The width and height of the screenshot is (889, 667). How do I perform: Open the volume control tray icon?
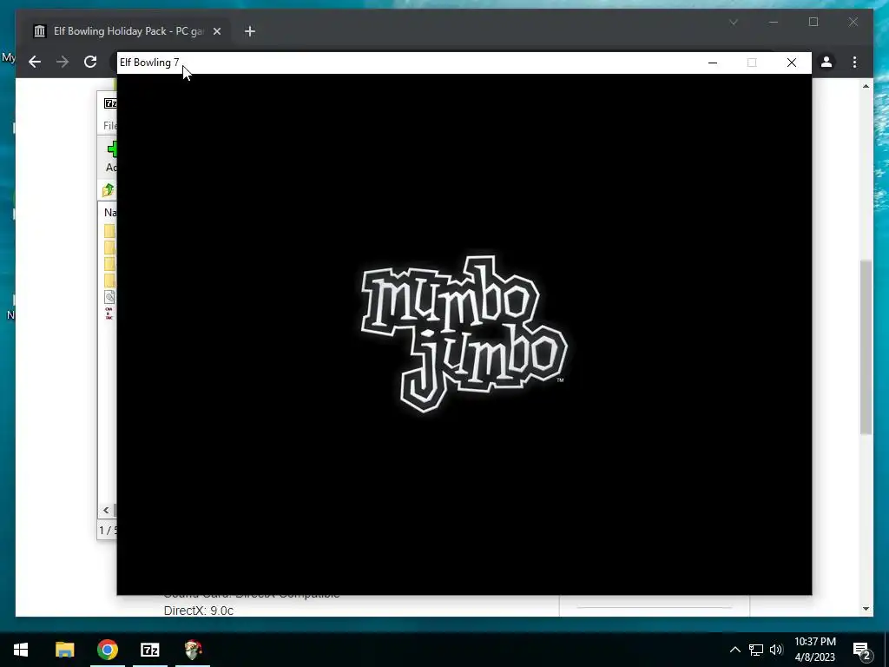coord(776,650)
